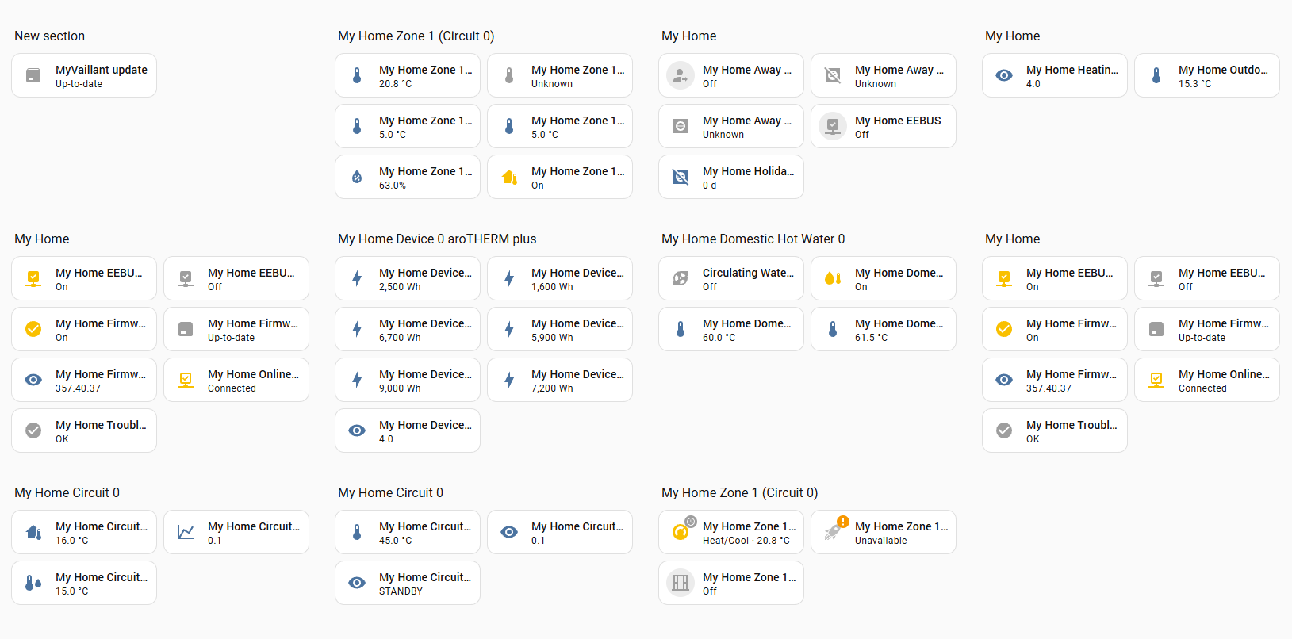1292x639 pixels.
Task: Click the humidity icon beside 63.0%
Action: click(x=357, y=177)
